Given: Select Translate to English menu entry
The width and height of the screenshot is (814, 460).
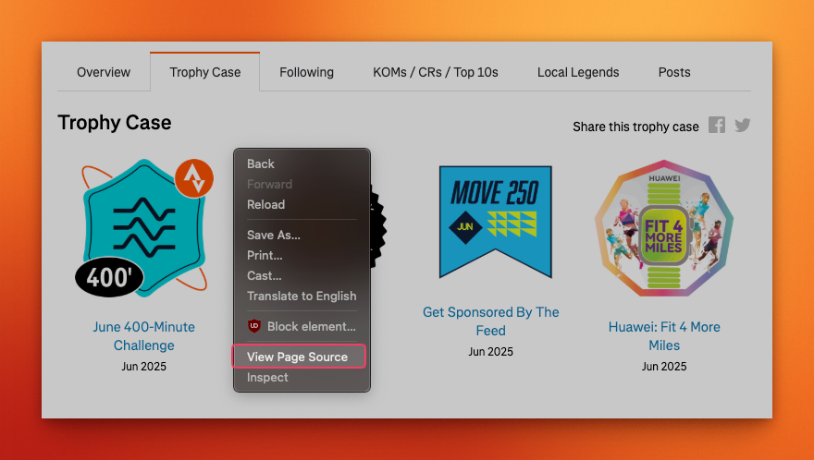Looking at the screenshot, I should (302, 296).
